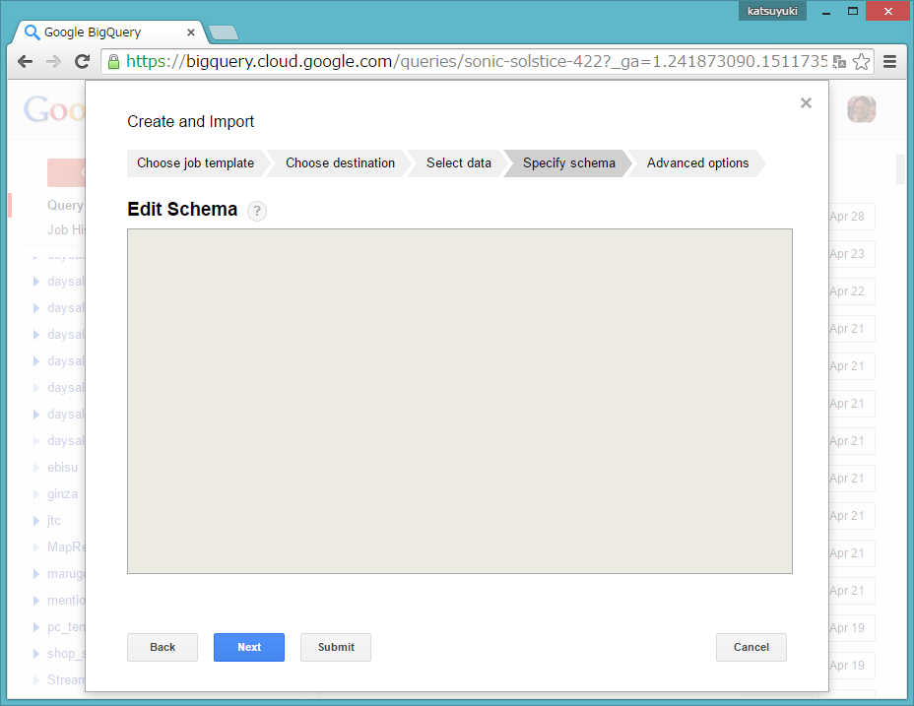
Task: Cancel the import dialog
Action: (x=751, y=647)
